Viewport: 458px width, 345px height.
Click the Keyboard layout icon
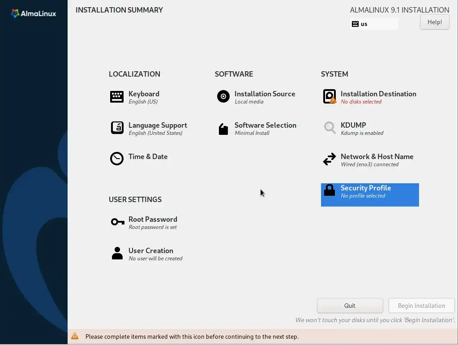[116, 97]
